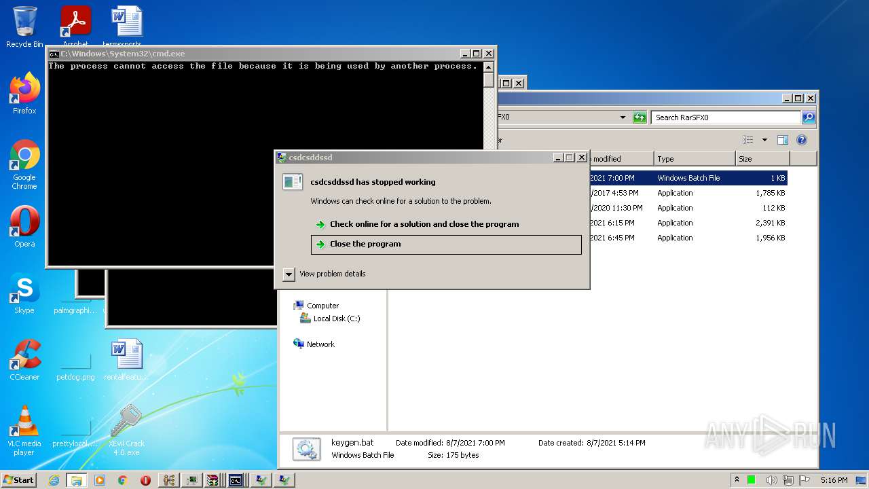Select the petdog.png desktop file
Viewport: 869px width, 489px height.
[x=75, y=367]
